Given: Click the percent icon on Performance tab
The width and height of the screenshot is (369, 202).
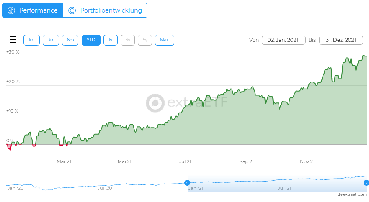Looking at the screenshot, I should click(x=11, y=10).
